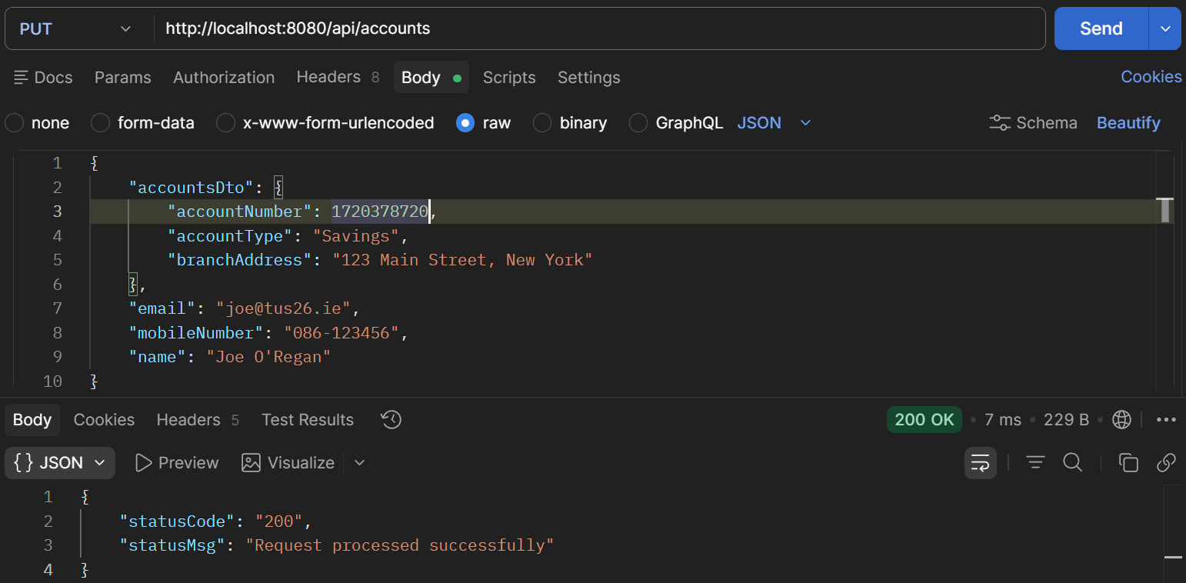The image size is (1186, 583).
Task: Open Visualize image icon
Action: click(x=251, y=463)
